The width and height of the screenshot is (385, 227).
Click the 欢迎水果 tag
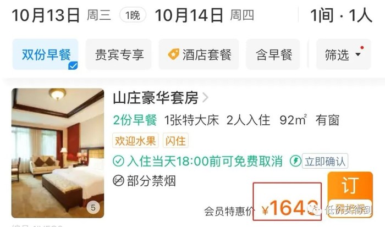coord(135,140)
